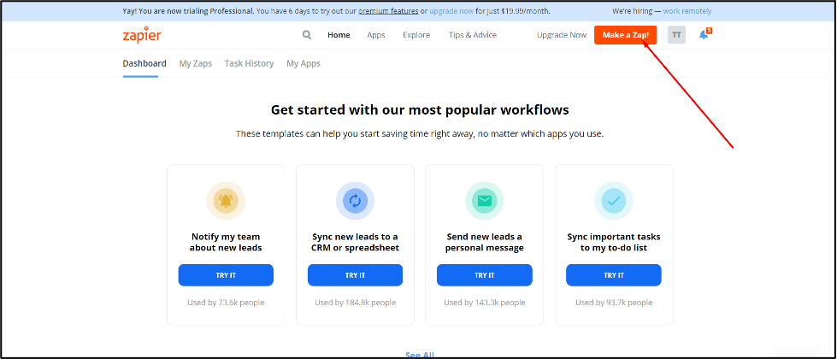
Task: Open the work remotely link
Action: [687, 10]
